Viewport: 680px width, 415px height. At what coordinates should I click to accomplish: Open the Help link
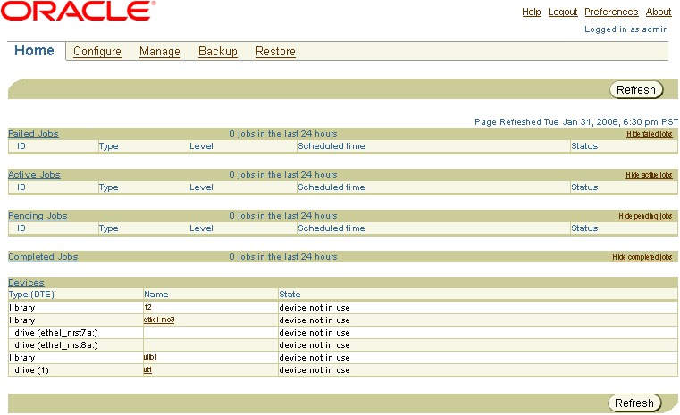click(x=531, y=12)
